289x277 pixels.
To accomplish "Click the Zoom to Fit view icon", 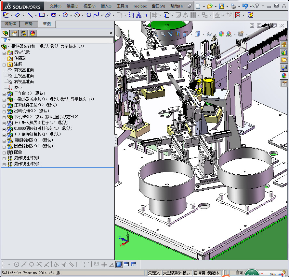I will (x=155, y=34).
